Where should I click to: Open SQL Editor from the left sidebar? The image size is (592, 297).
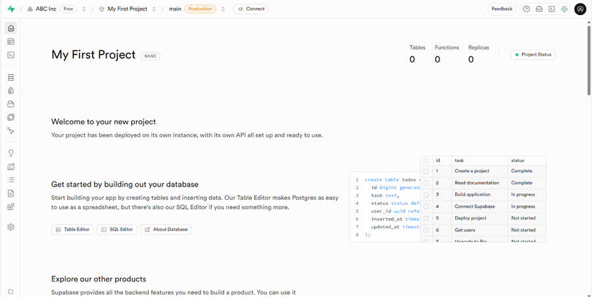[11, 55]
